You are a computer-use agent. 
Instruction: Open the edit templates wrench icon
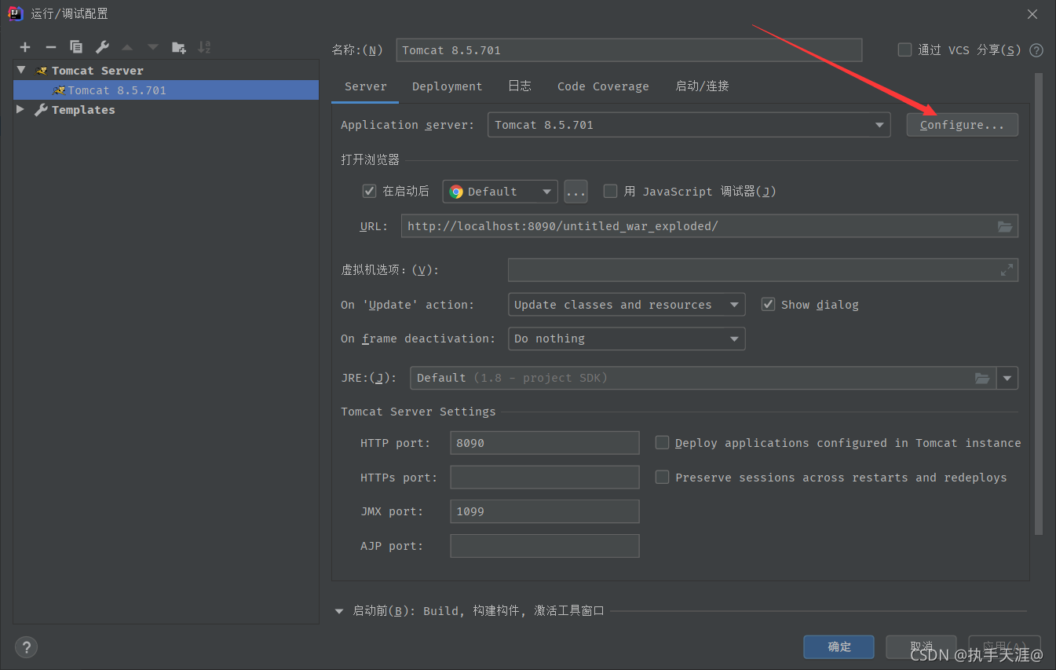pyautogui.click(x=102, y=47)
